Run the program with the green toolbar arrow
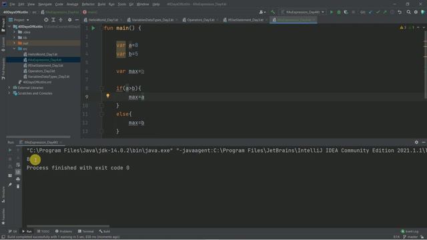Viewport: 427px width, 240px height. click(332, 12)
